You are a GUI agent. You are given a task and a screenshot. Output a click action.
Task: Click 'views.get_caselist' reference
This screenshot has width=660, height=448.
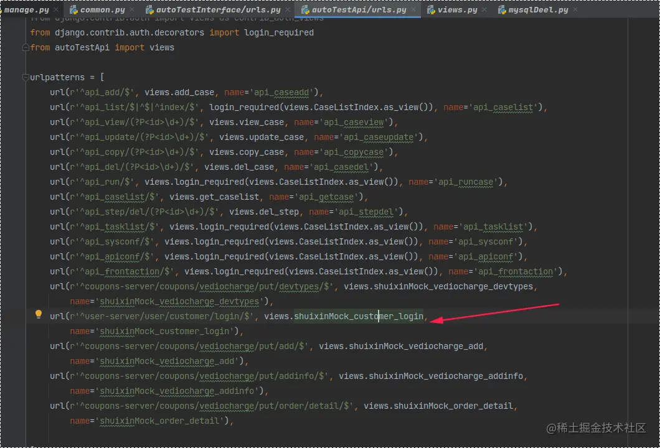(214, 197)
